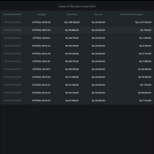Click the winnings amount Rp 9.760,00
This screenshot has height=154, width=154.
tap(146, 46)
